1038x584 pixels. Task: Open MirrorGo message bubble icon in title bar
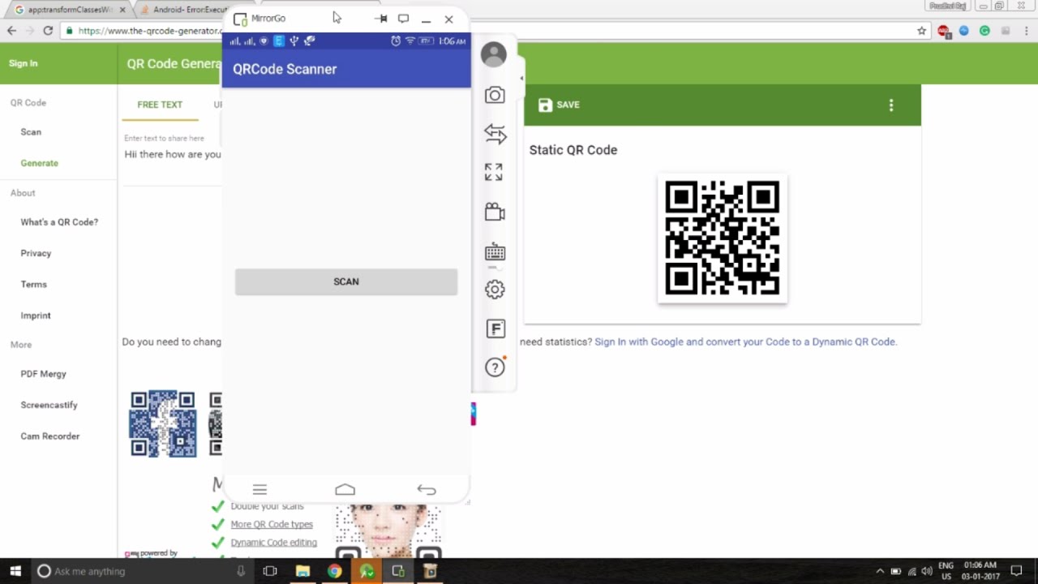(x=403, y=18)
